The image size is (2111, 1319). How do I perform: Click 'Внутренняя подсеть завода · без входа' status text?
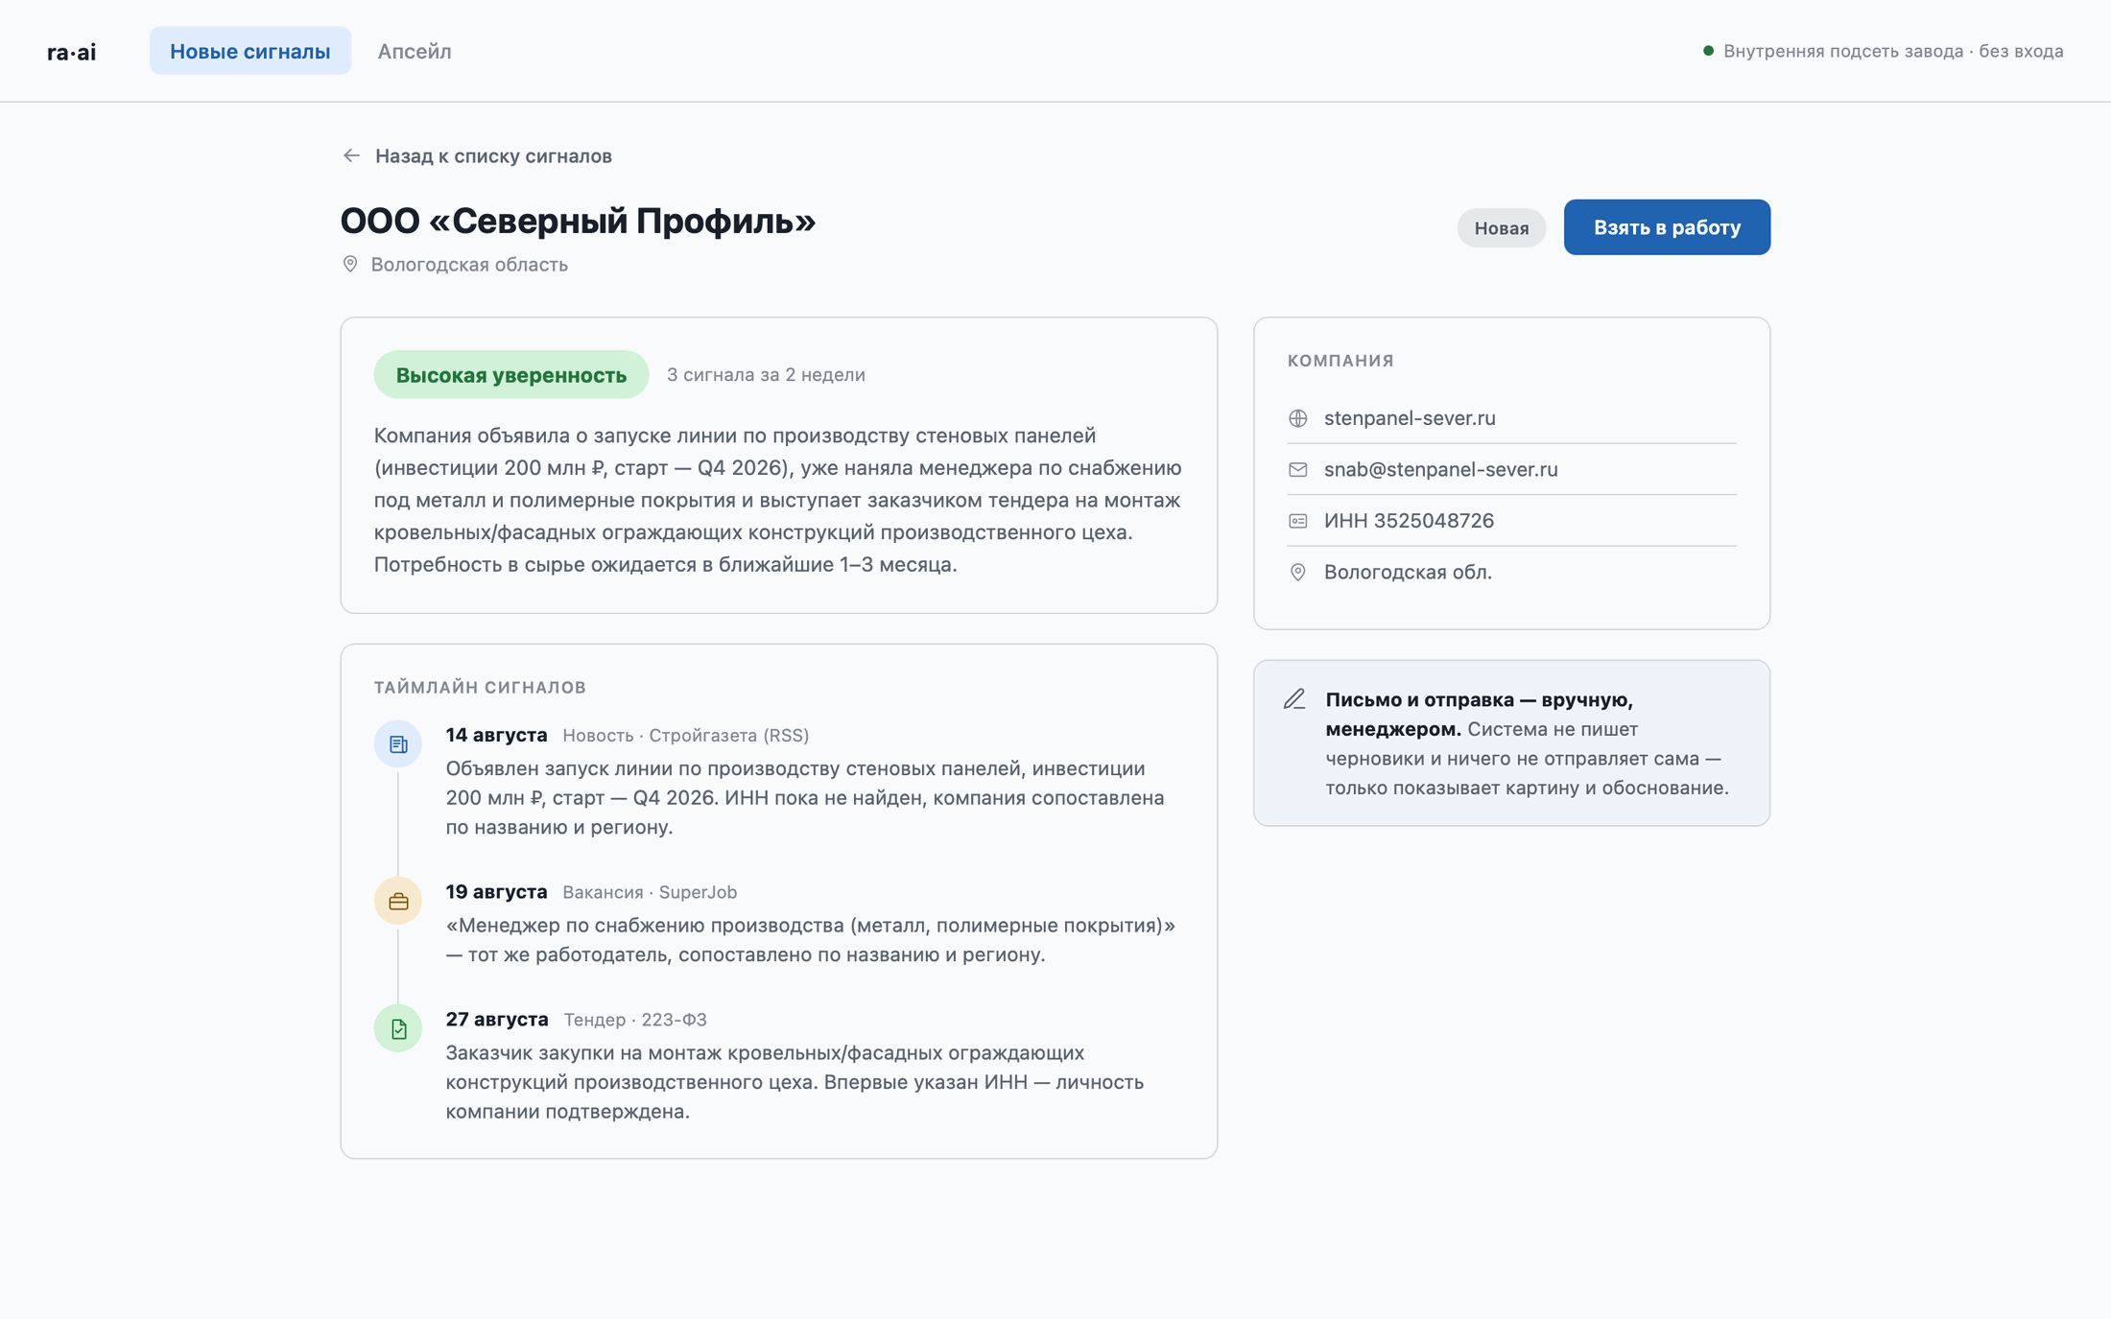point(1893,51)
